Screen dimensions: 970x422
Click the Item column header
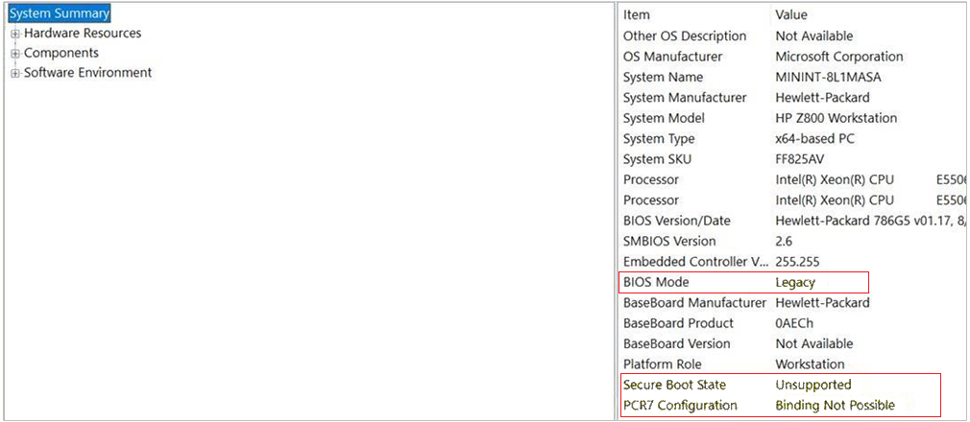(x=637, y=15)
